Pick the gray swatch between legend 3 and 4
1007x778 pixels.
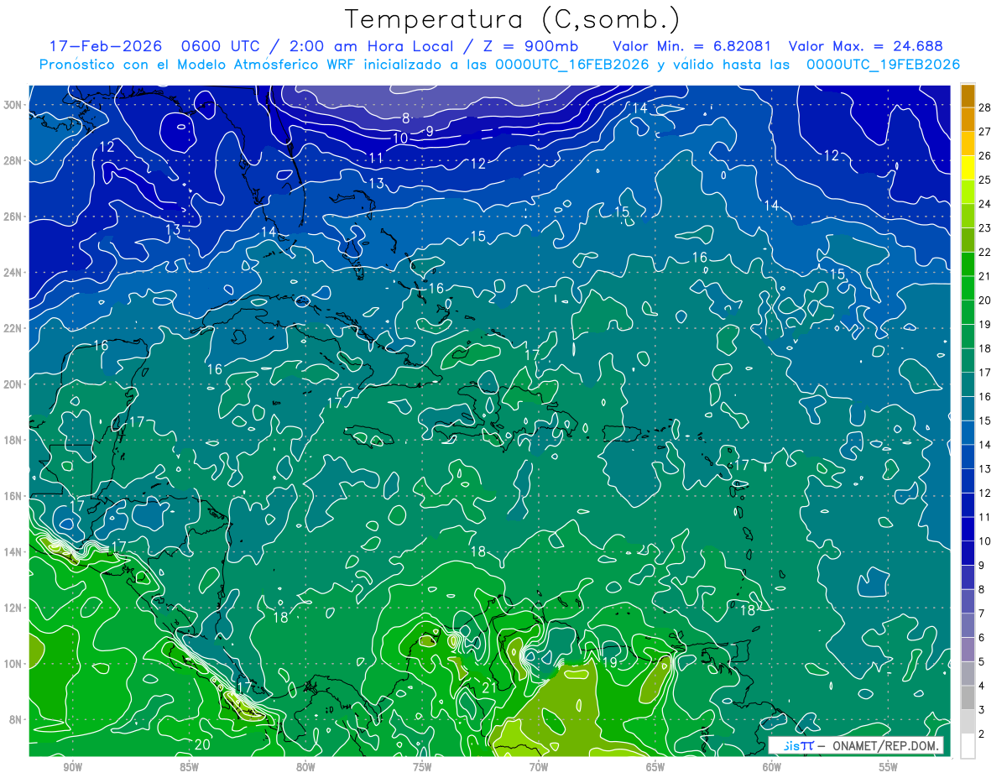pos(968,698)
